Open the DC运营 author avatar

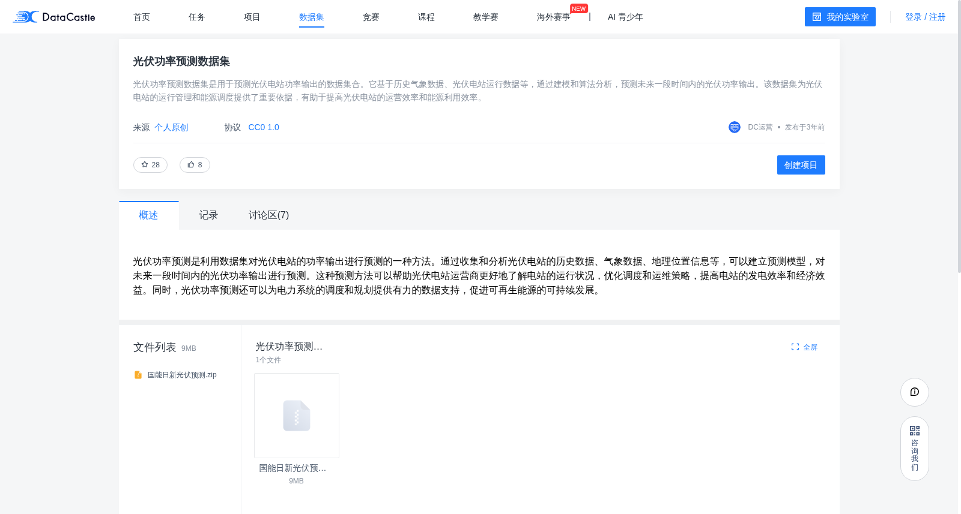click(x=735, y=127)
